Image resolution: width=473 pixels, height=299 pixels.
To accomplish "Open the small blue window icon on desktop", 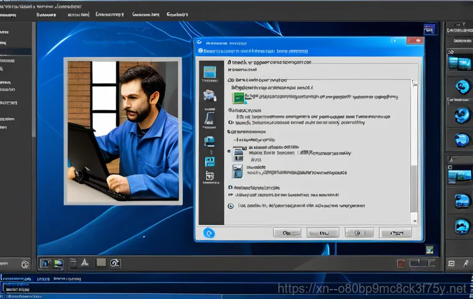I will point(429,30).
